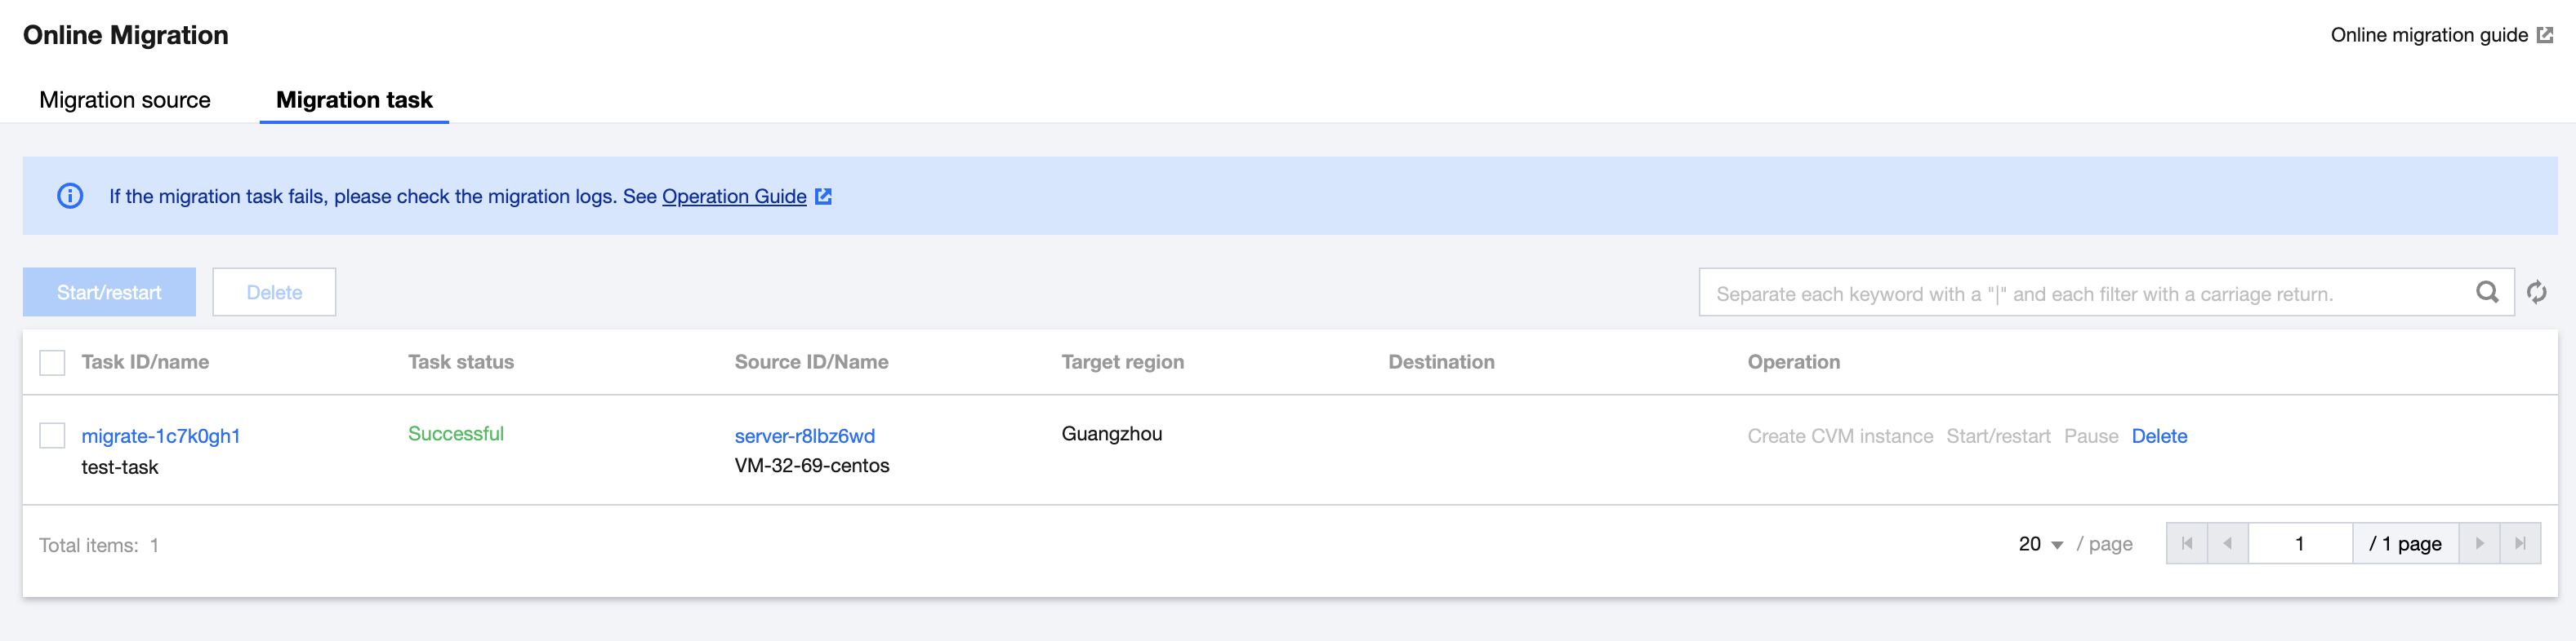
Task: Open the migrate-1c7k0gh1 task link
Action: point(161,436)
